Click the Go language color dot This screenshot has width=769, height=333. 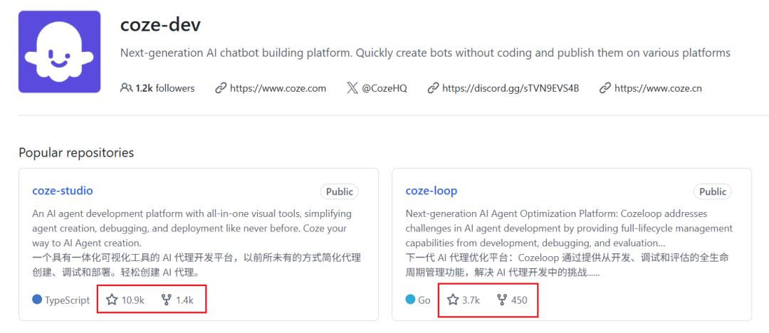coord(411,299)
